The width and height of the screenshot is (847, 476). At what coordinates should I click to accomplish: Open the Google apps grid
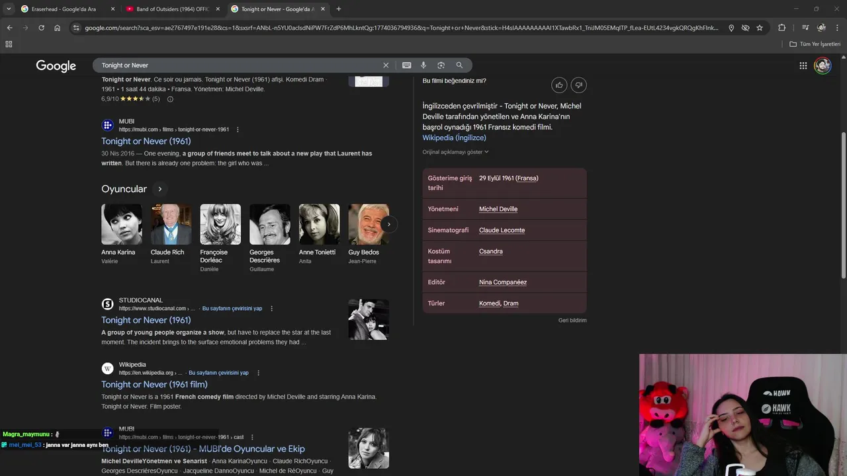coord(803,65)
